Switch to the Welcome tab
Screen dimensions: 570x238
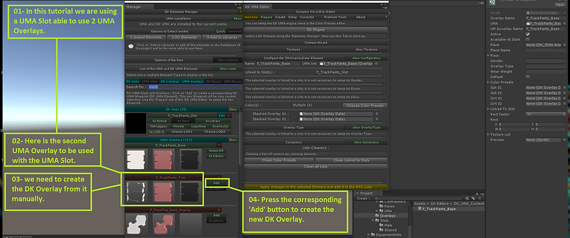251,17
